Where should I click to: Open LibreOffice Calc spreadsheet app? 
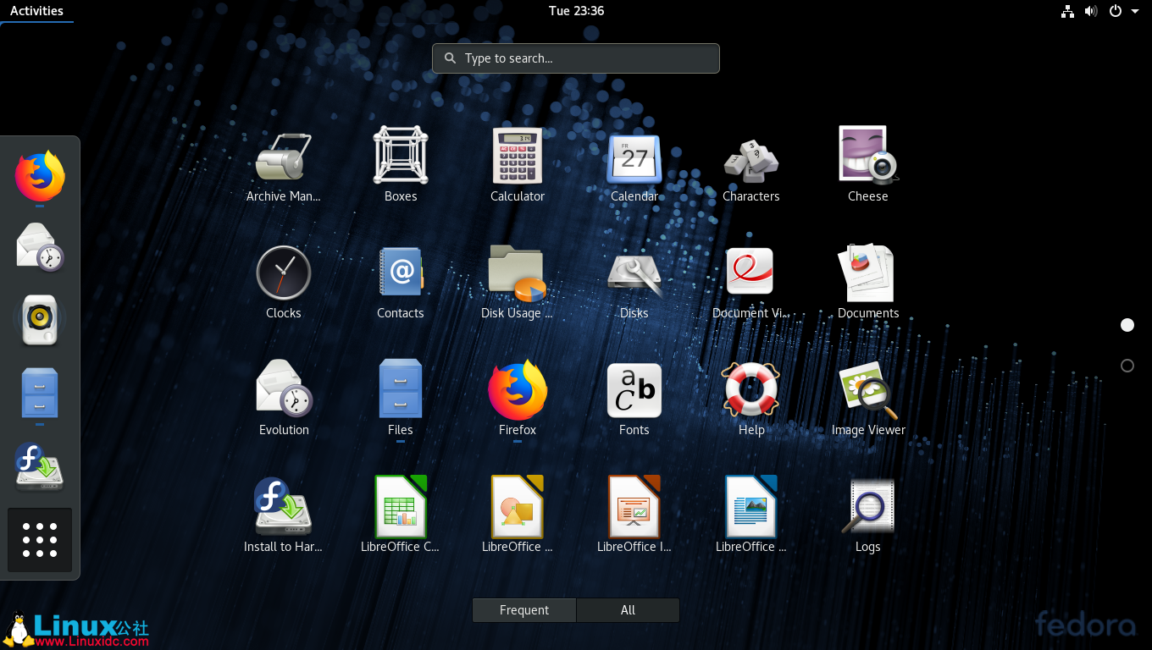401,516
